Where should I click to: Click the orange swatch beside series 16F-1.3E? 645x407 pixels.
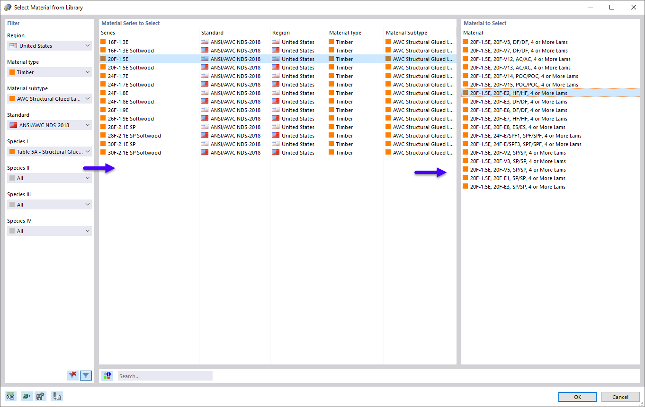[104, 42]
